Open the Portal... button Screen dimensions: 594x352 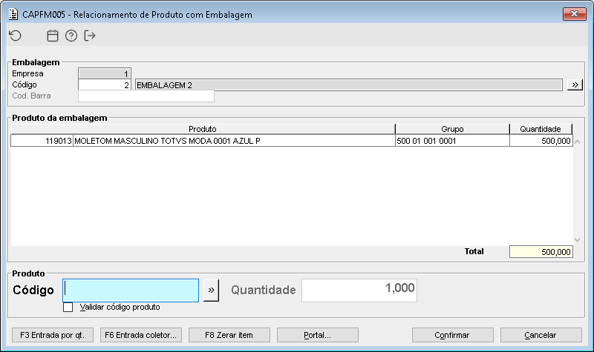318,335
